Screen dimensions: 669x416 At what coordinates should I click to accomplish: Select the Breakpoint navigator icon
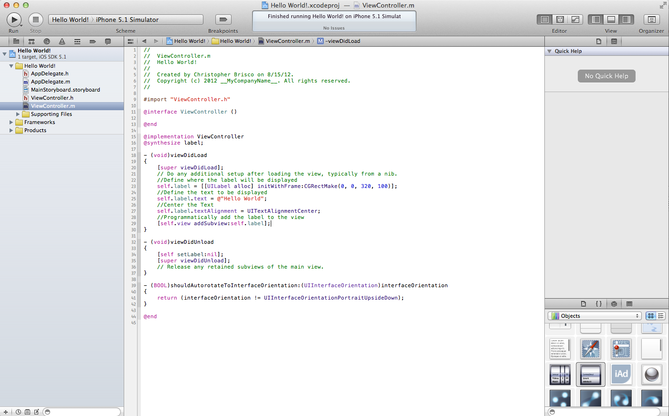point(93,42)
